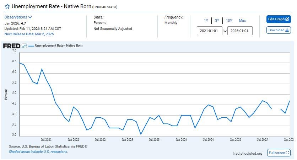Image resolution: width=297 pixels, height=160 pixels.
Task: Click the star icon to favorite this series
Action: point(7,6)
